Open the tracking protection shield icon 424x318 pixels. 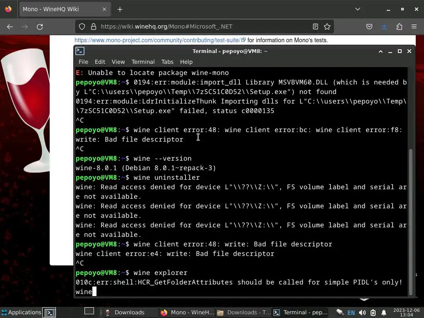coord(82,26)
